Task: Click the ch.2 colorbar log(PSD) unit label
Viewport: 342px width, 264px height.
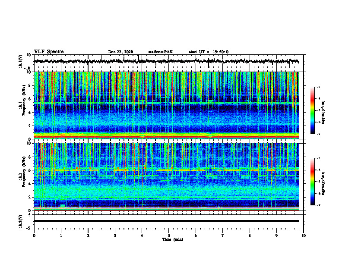Action: [323, 183]
